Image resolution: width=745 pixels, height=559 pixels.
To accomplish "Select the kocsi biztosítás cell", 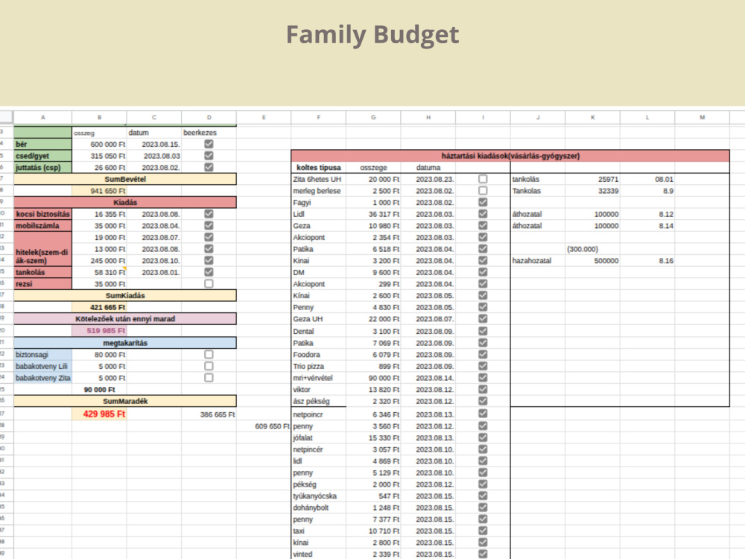I will (42, 214).
